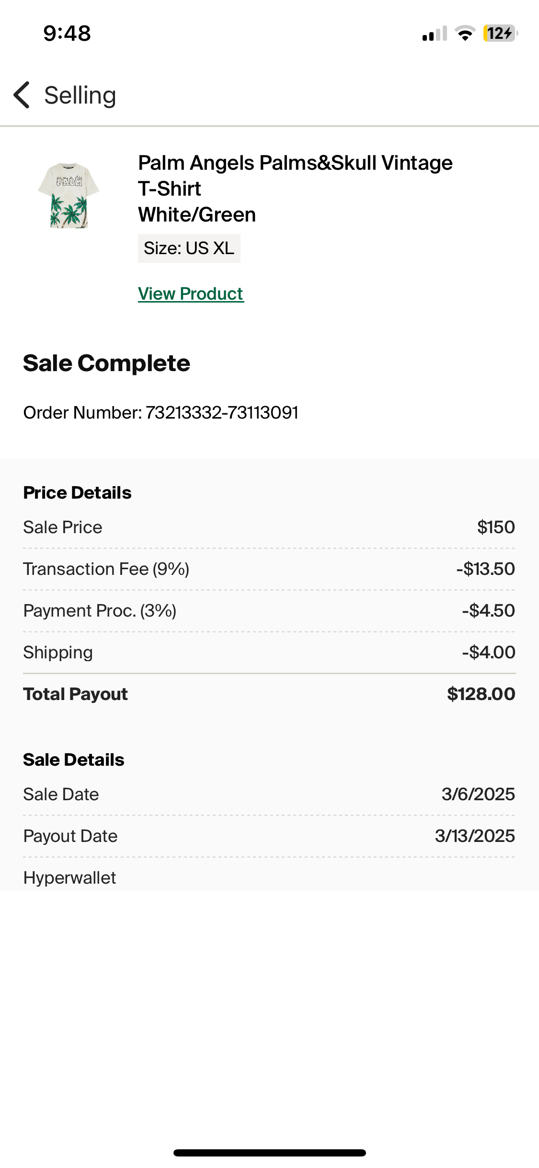
Task: Tap the Transaction Fee (9%) row
Action: pos(268,569)
